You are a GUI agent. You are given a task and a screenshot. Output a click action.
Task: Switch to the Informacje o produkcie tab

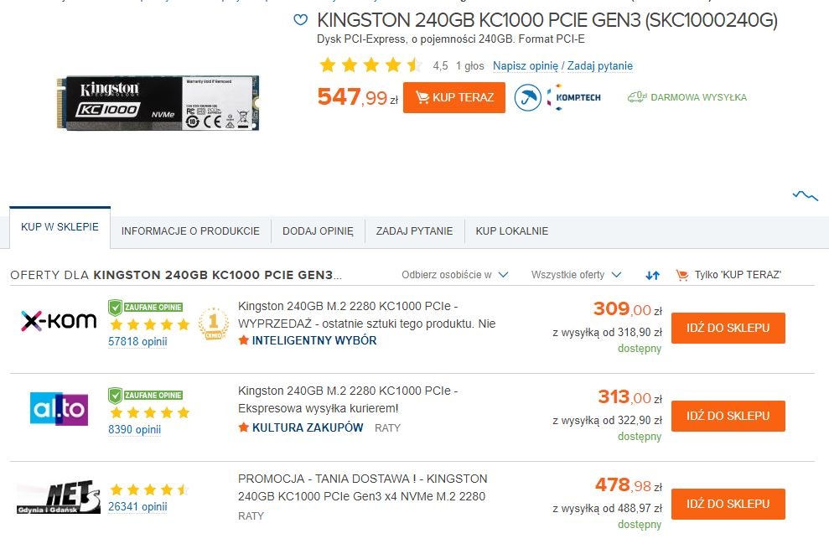[190, 231]
